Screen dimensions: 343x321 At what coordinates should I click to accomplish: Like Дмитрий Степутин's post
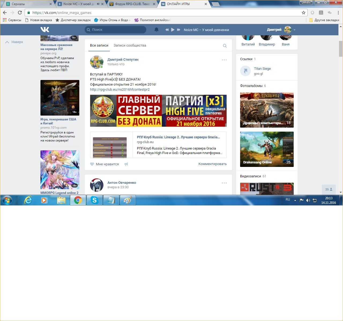tap(105, 164)
